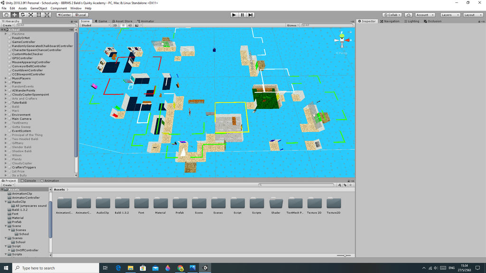Screen dimensions: 486x273
Task: Toggle scene lighting button
Action: coord(123,26)
